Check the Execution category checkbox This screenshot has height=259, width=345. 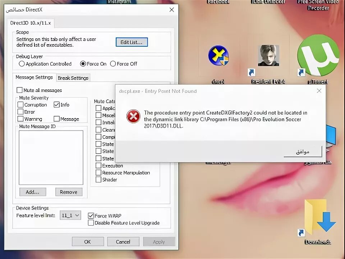(98, 165)
